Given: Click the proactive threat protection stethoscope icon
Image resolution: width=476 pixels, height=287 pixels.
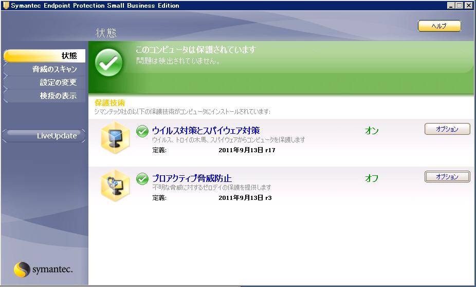Looking at the screenshot, I should (x=115, y=186).
